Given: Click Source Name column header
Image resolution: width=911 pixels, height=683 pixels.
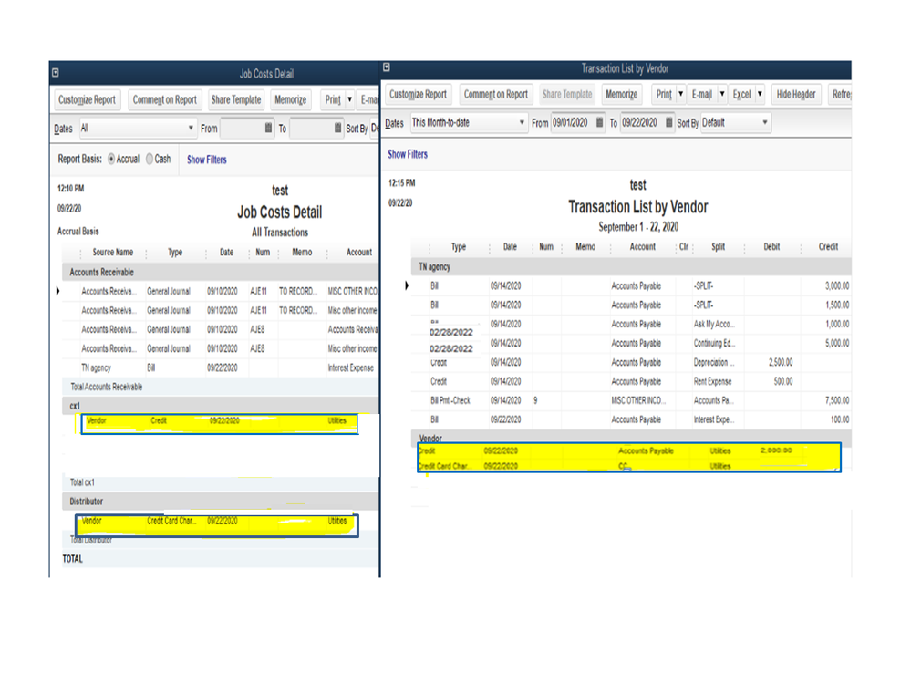Looking at the screenshot, I should point(113,252).
